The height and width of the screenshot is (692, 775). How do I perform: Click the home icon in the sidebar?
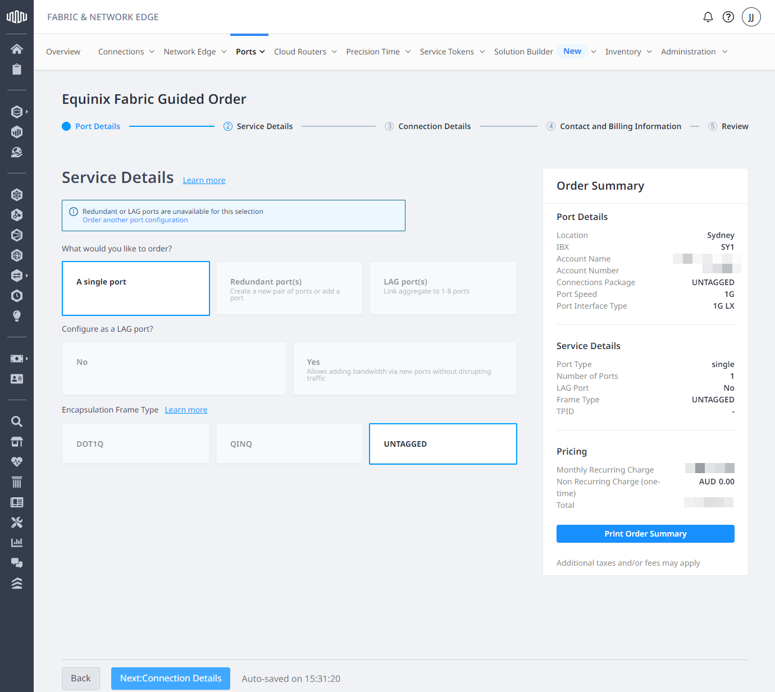(17, 49)
